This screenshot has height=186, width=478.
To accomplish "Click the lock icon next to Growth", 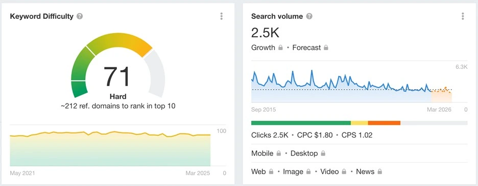I will point(280,47).
